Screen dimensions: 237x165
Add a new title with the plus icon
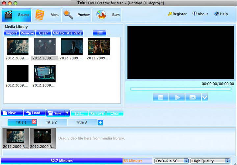click(x=100, y=123)
